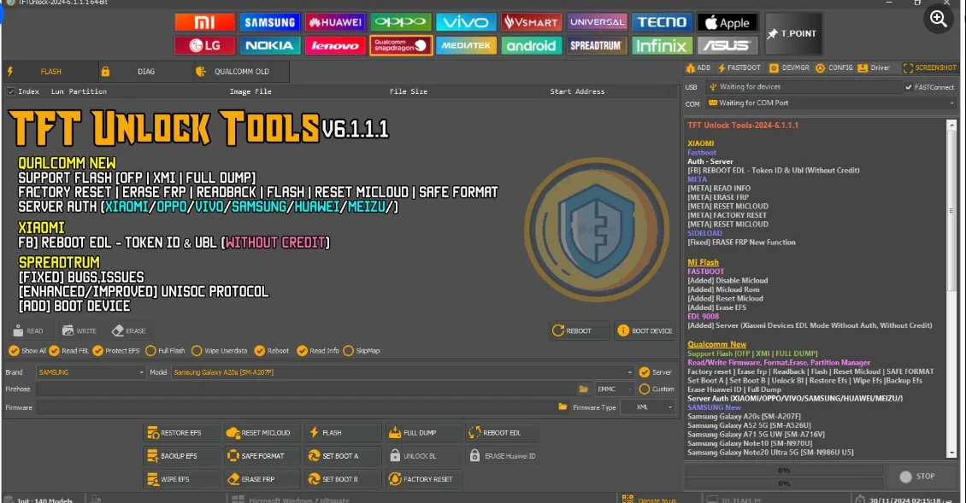This screenshot has width=966, height=503.
Task: Toggle the Read FBL option
Action: coord(69,350)
